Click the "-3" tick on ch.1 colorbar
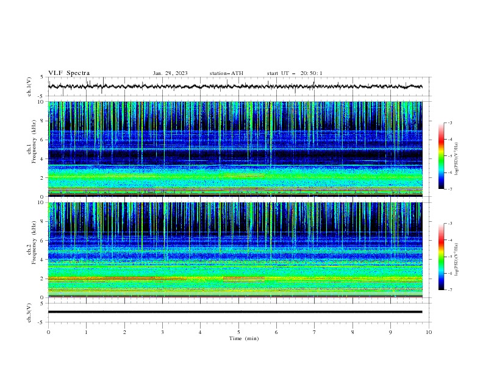 pyautogui.click(x=449, y=123)
